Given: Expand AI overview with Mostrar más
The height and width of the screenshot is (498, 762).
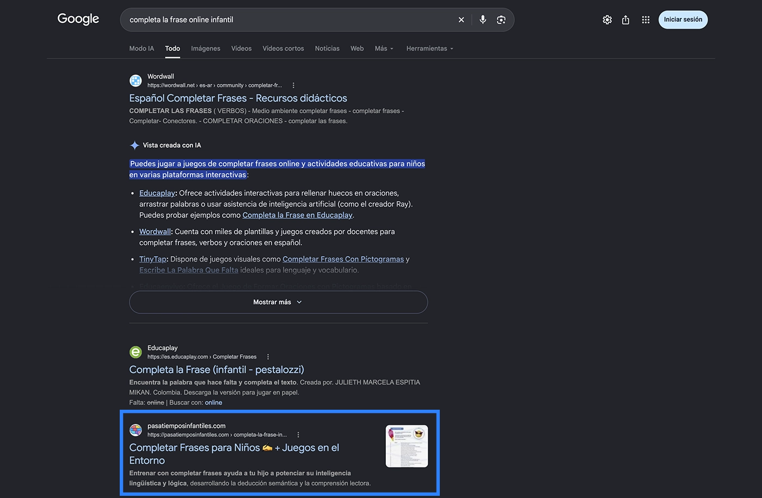Looking at the screenshot, I should pos(278,302).
